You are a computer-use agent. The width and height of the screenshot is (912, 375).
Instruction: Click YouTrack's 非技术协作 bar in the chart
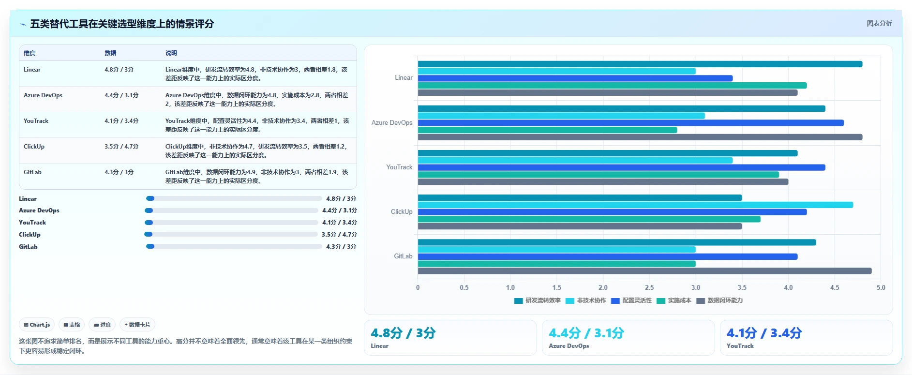click(575, 160)
